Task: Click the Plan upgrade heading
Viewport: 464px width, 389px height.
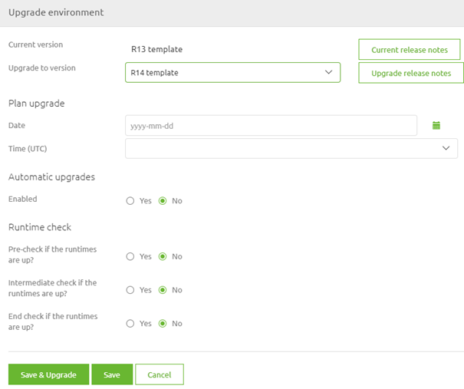Action: (36, 104)
